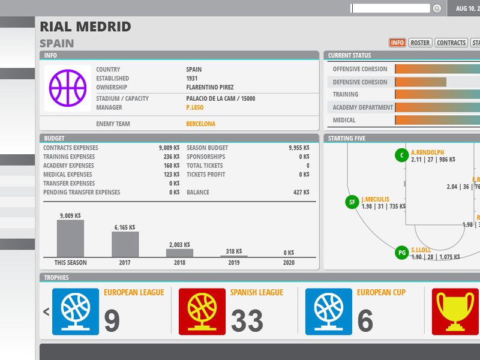Screen dimensions: 480x360
Task: Click the 1931 established value
Action: (191, 79)
